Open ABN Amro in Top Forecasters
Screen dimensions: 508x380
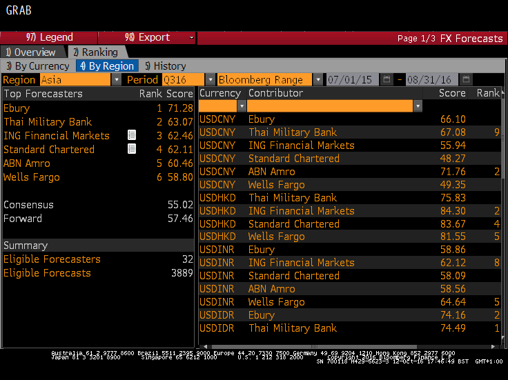(x=26, y=163)
